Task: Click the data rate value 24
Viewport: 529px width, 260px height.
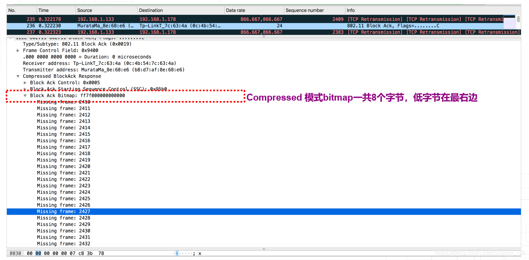Action: [279, 26]
